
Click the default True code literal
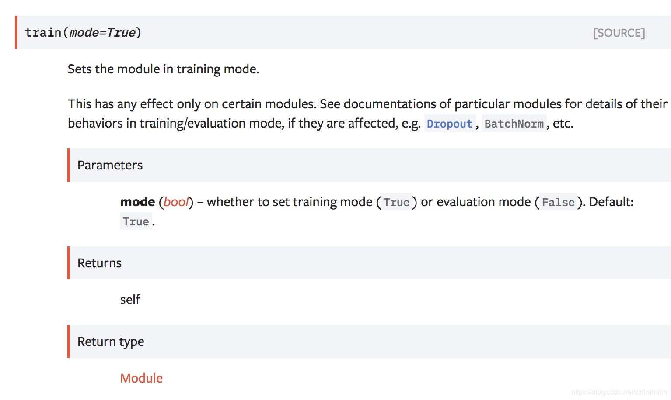(136, 221)
